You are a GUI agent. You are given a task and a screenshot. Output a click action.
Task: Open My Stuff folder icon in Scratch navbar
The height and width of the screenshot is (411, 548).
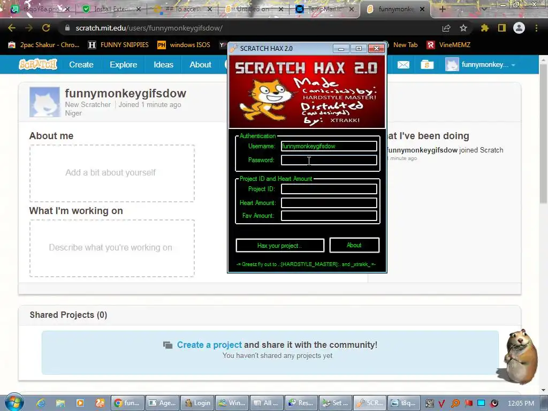[x=427, y=65]
